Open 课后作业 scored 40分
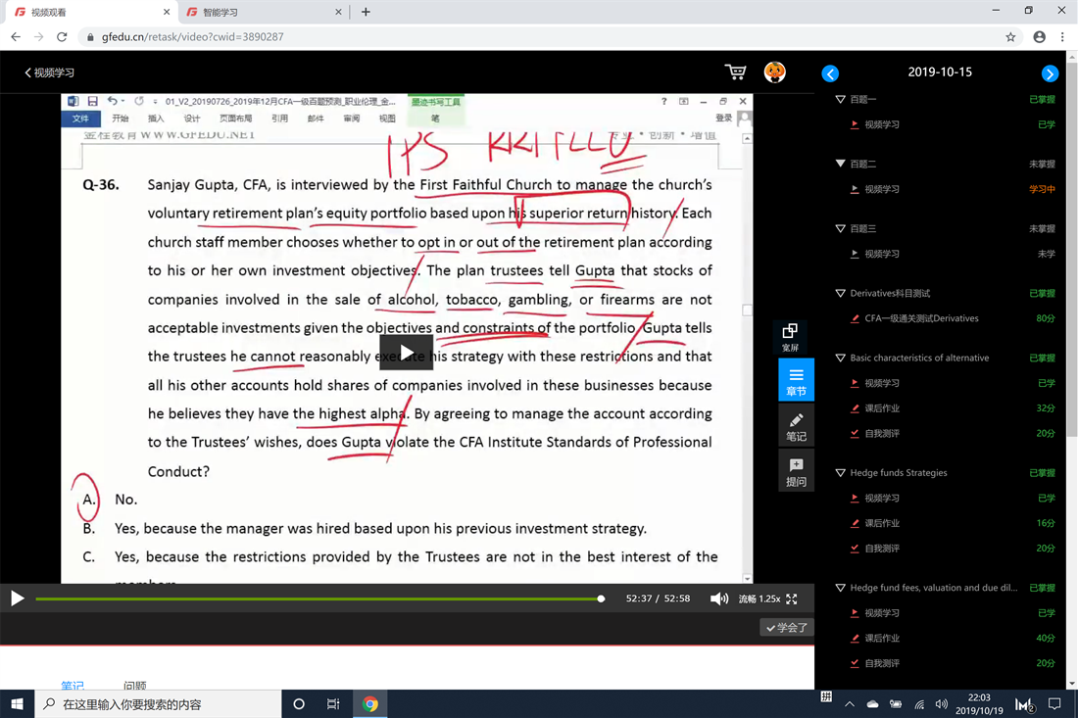 coord(881,638)
